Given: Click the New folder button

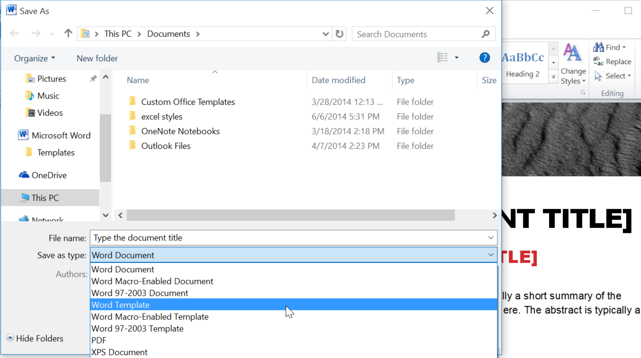Looking at the screenshot, I should pyautogui.click(x=97, y=58).
